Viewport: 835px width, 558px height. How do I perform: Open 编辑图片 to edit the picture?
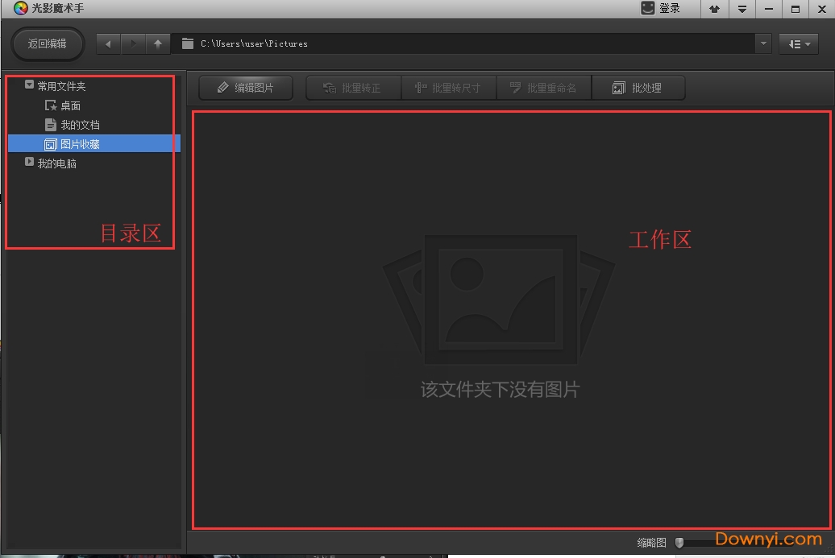click(246, 88)
